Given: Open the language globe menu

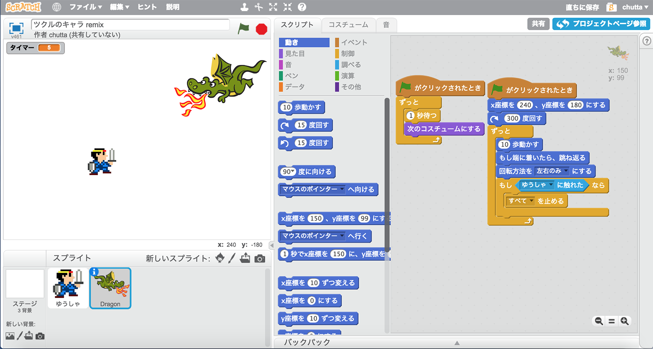Looking at the screenshot, I should [x=57, y=7].
